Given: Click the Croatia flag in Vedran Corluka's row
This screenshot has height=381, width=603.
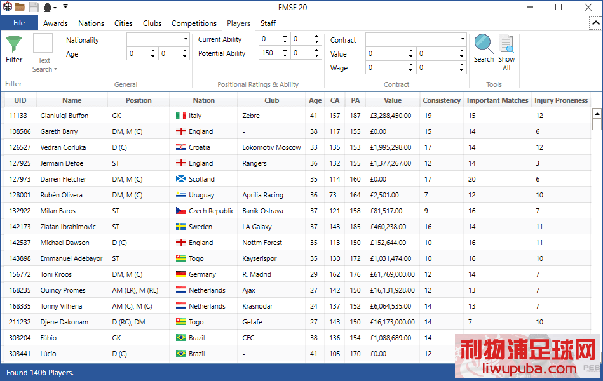Looking at the screenshot, I should tap(181, 147).
